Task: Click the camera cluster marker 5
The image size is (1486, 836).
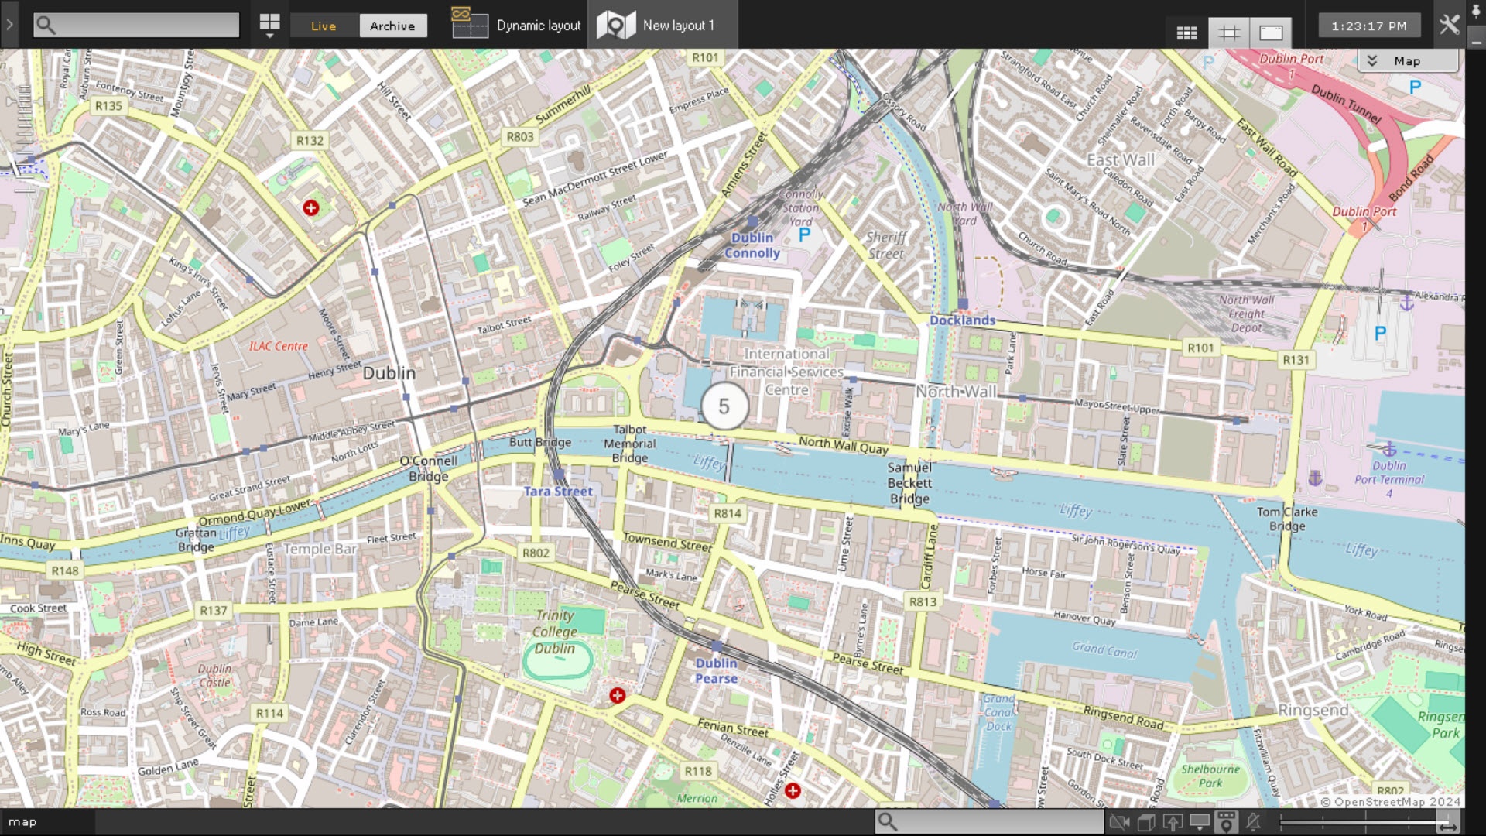Action: (724, 406)
